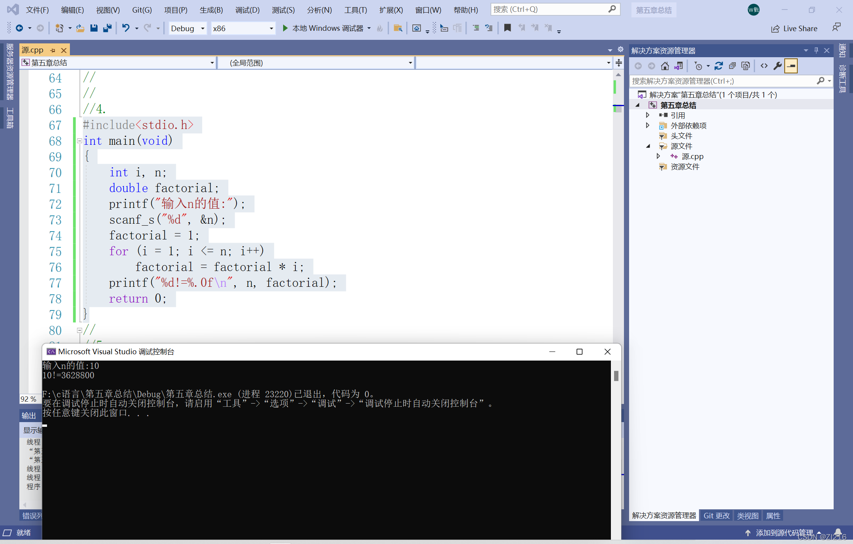
Task: Comment out selected lines icon
Action: (x=476, y=28)
